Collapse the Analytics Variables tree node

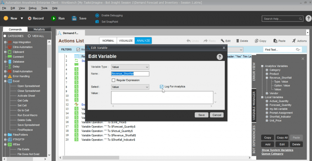coord(262,66)
